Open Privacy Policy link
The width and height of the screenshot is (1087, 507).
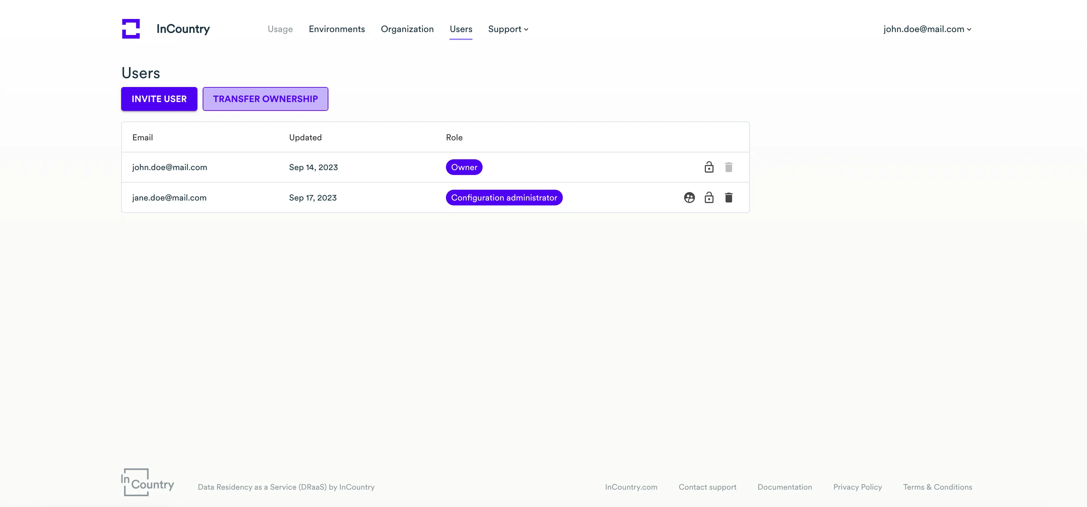click(857, 487)
